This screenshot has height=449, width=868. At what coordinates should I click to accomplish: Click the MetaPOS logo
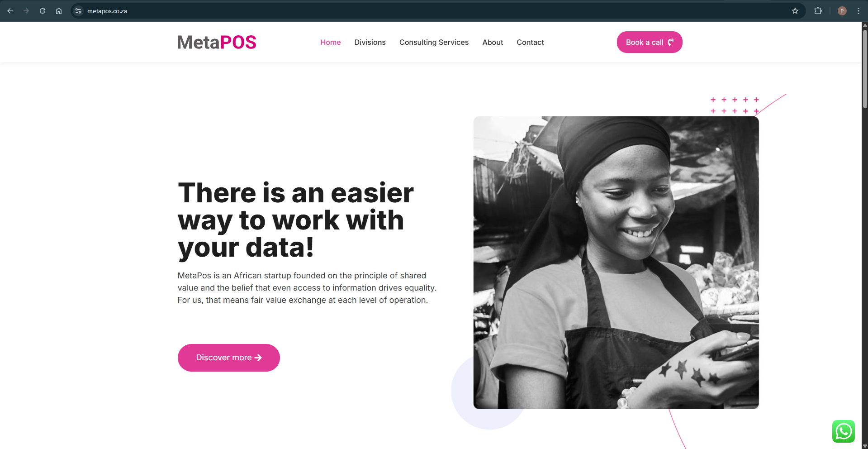point(217,42)
